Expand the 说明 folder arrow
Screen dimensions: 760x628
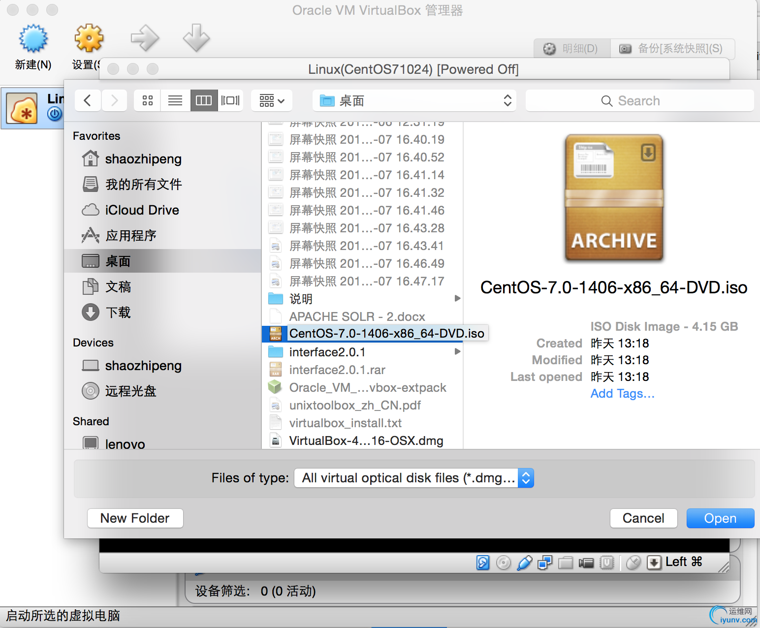click(x=457, y=298)
